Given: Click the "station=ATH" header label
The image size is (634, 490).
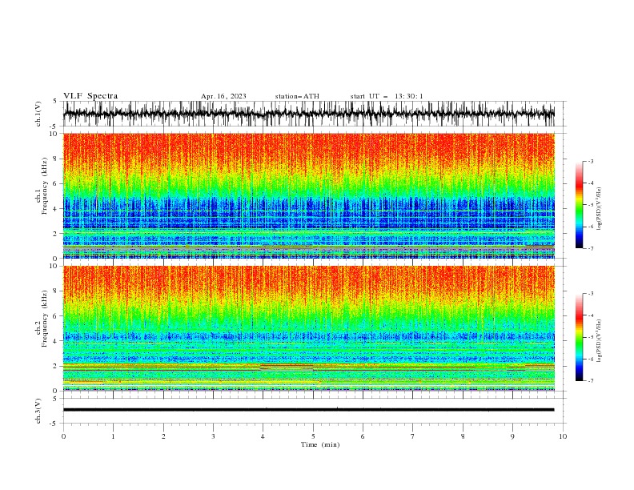Looking at the screenshot, I should [297, 96].
